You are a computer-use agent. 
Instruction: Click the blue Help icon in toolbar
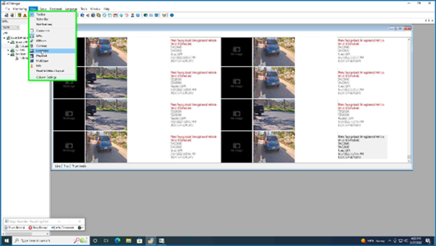[172, 15]
